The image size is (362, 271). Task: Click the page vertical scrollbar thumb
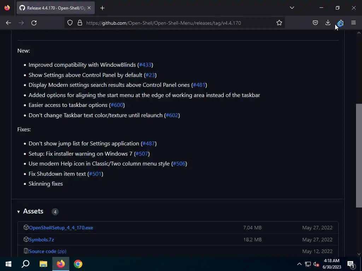pyautogui.click(x=359, y=155)
